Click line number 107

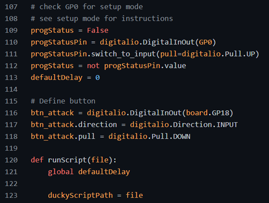11,7
